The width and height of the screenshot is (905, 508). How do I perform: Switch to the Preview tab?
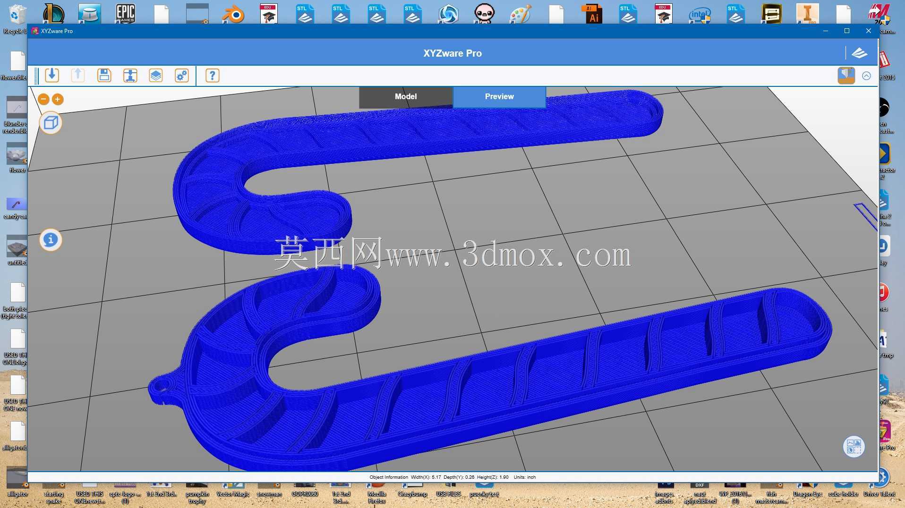click(x=499, y=97)
